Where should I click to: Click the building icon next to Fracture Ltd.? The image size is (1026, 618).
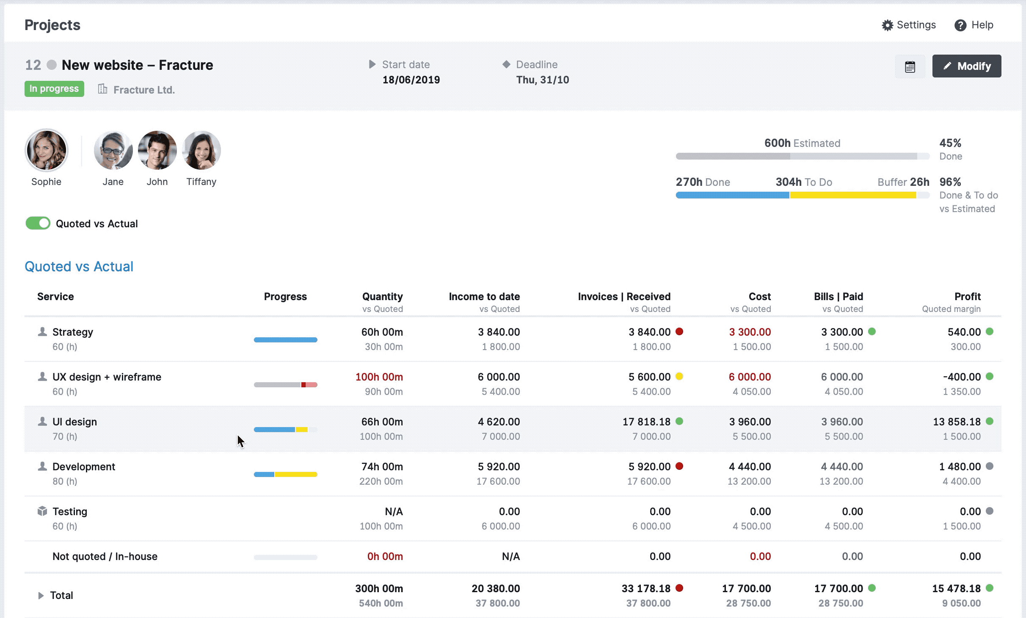tap(102, 89)
